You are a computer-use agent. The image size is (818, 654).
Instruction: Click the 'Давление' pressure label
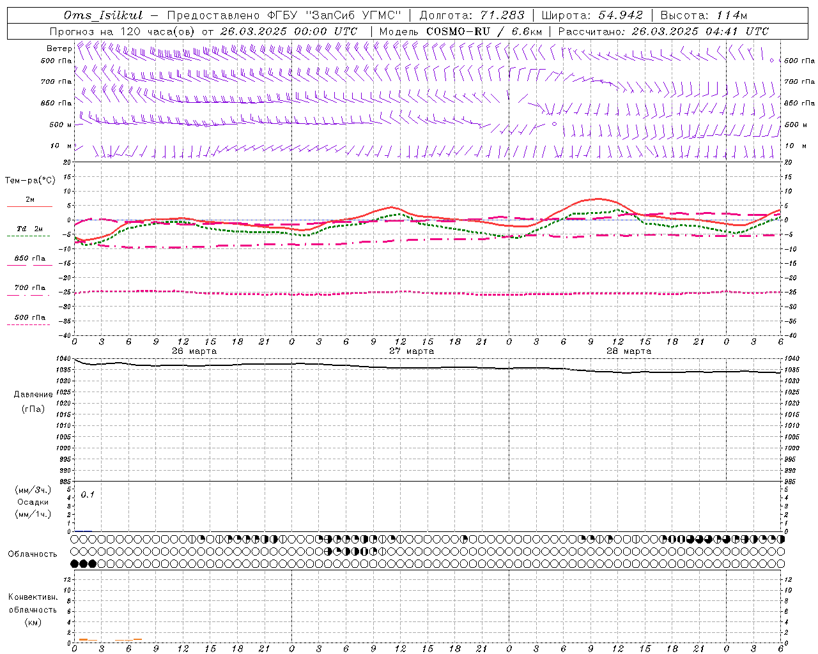[33, 394]
